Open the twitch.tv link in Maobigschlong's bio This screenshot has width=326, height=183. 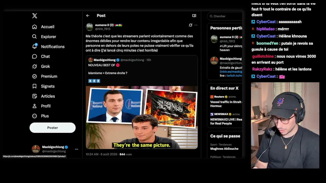pos(234,76)
